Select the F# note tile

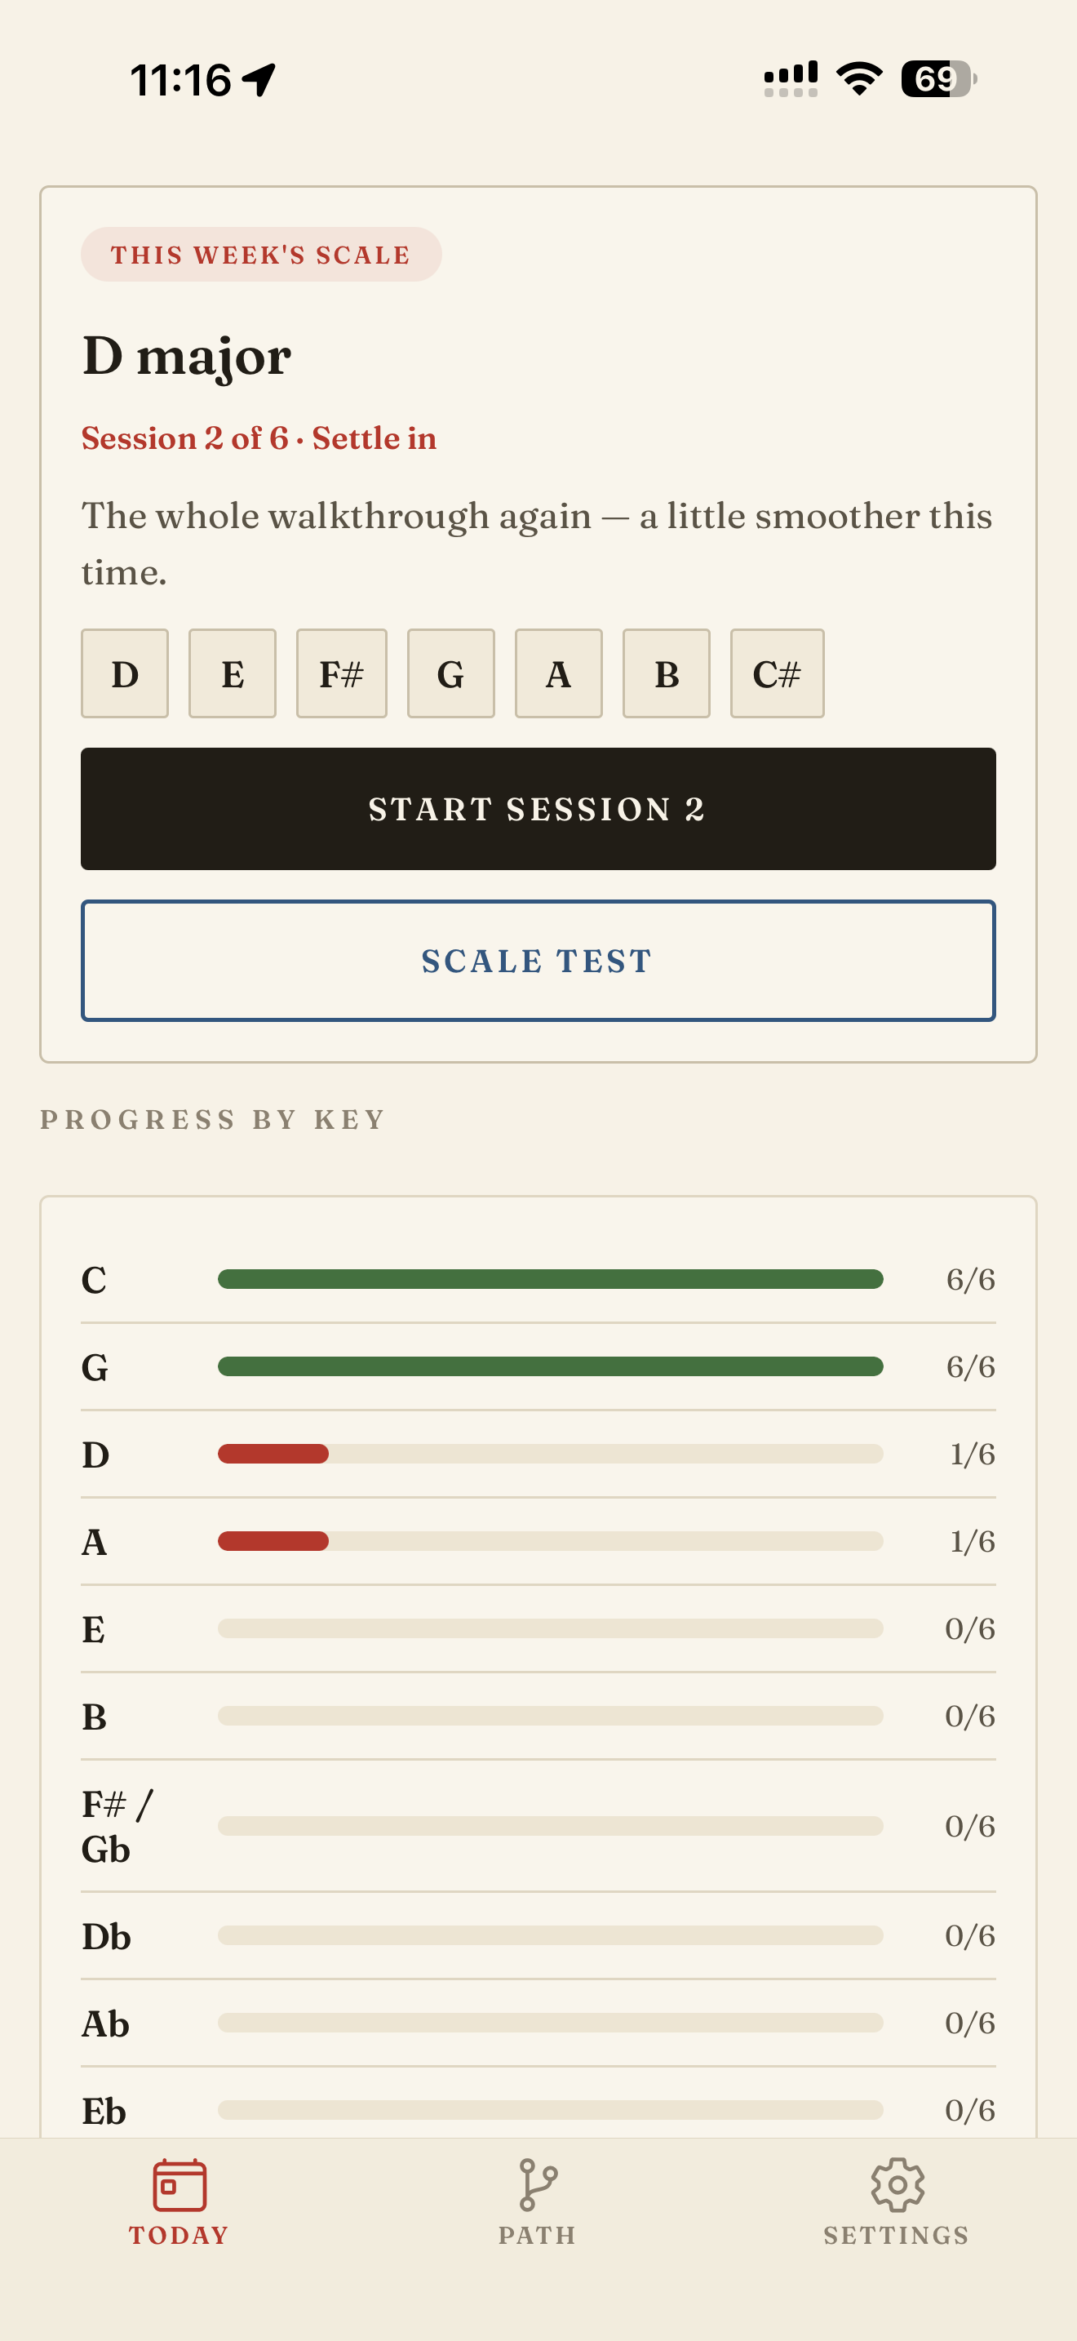(x=341, y=673)
